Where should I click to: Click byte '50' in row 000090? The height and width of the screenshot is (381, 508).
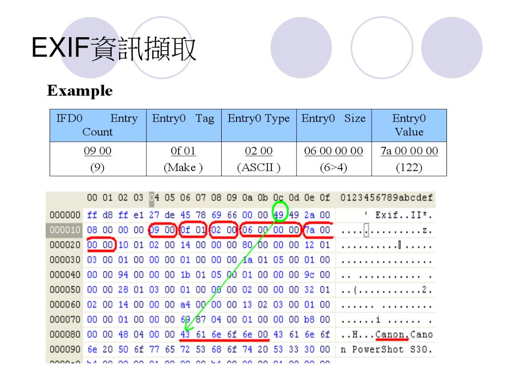coord(123,350)
